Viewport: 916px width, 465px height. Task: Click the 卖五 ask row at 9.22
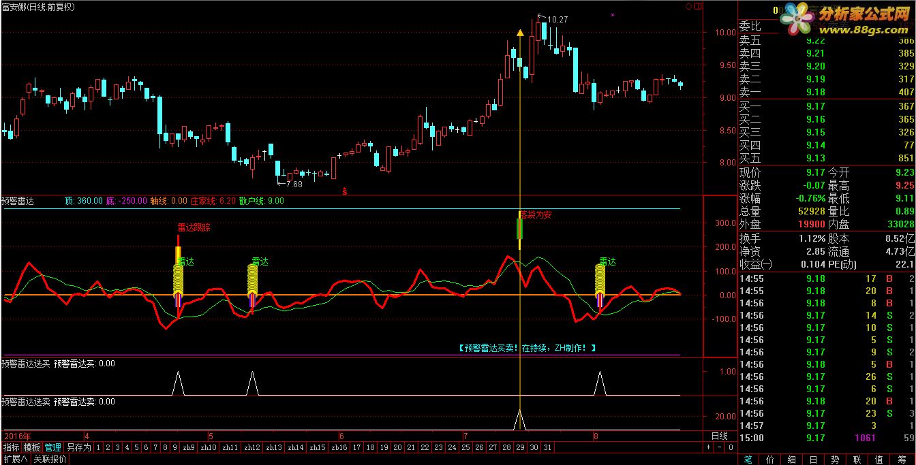827,41
